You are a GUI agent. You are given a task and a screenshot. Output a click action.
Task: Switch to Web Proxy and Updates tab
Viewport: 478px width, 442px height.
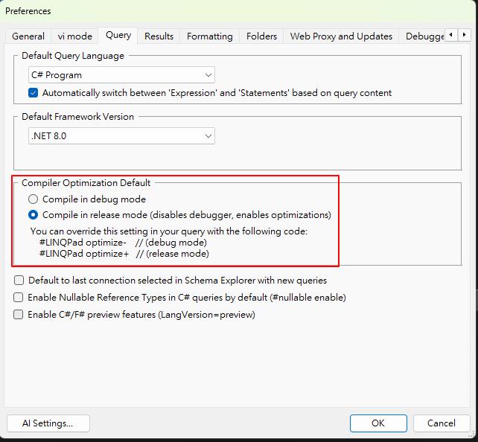(x=341, y=36)
